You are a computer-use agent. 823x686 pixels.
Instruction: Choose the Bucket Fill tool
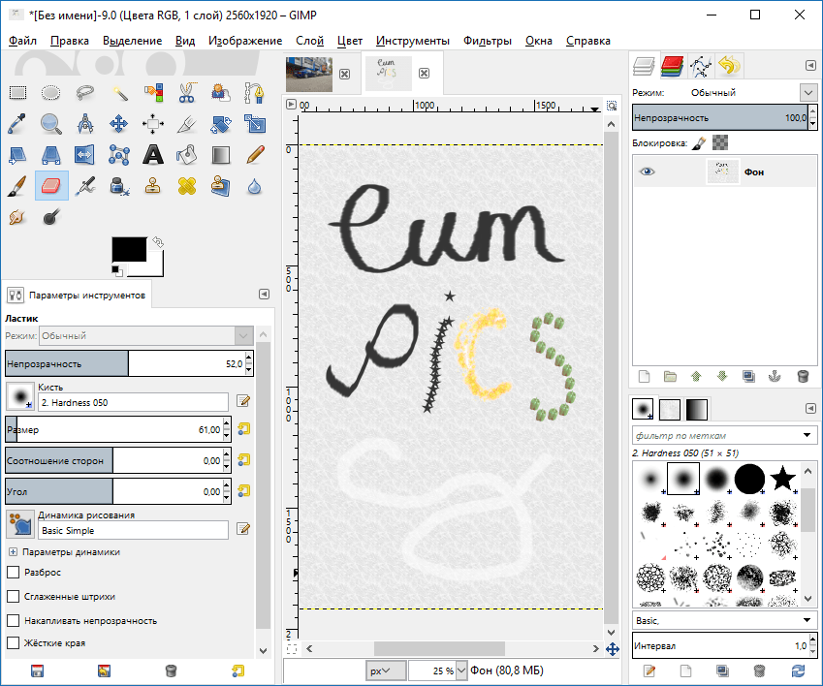tap(187, 155)
